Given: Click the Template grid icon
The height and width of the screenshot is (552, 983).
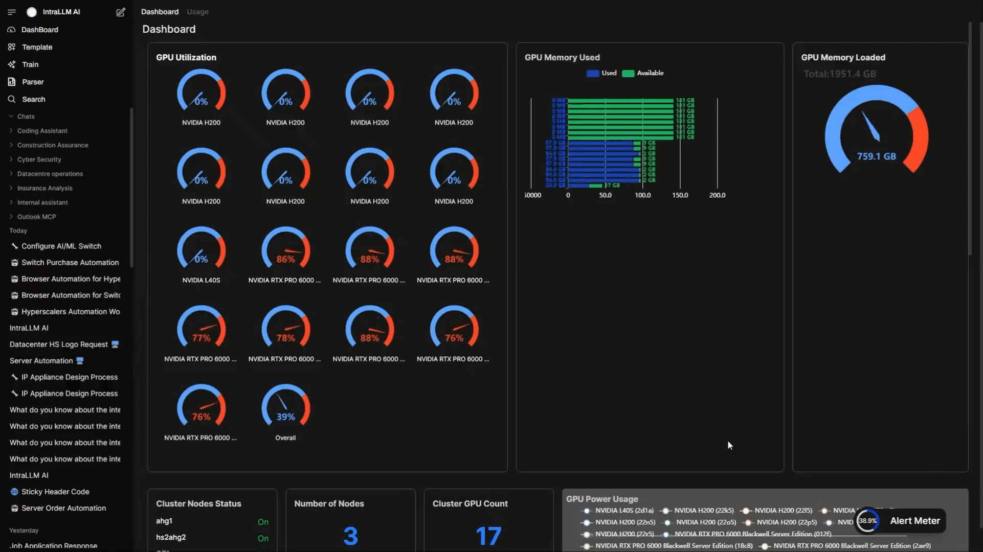Looking at the screenshot, I should [11, 47].
